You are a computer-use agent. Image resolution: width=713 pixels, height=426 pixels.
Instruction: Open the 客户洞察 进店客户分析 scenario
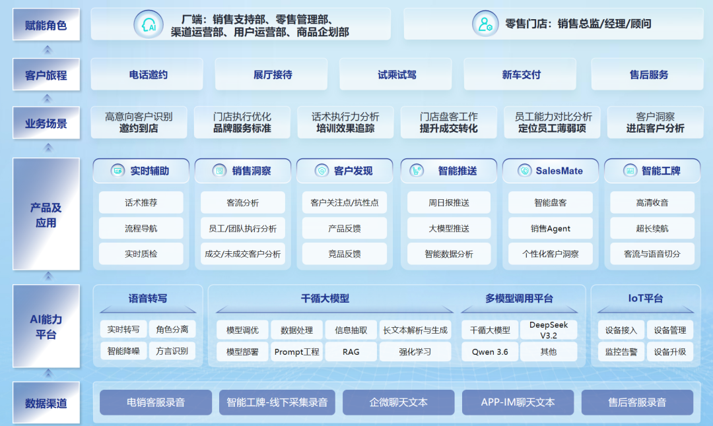656,123
